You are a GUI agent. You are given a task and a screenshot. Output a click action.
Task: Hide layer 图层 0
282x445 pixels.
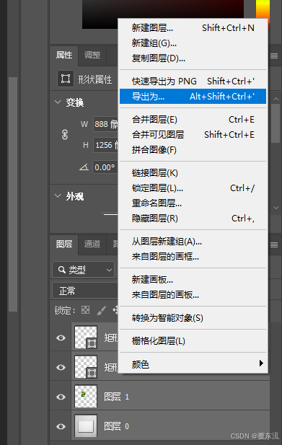61,426
